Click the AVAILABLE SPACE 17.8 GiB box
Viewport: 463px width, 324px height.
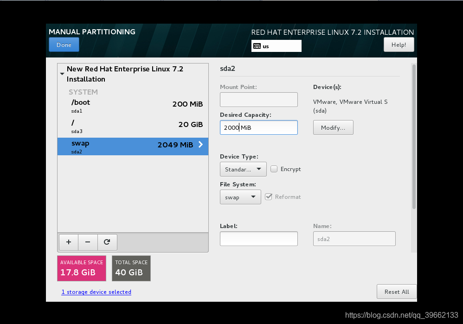pos(82,268)
